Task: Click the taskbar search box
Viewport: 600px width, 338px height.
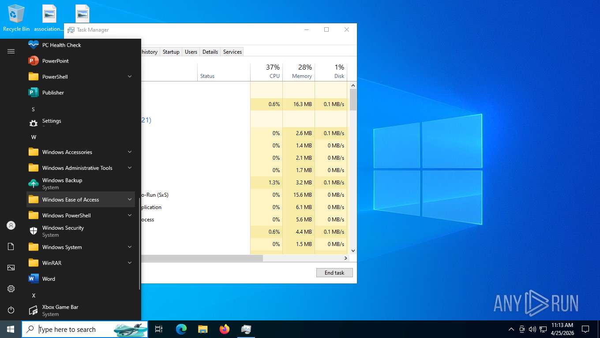Action: [85, 329]
